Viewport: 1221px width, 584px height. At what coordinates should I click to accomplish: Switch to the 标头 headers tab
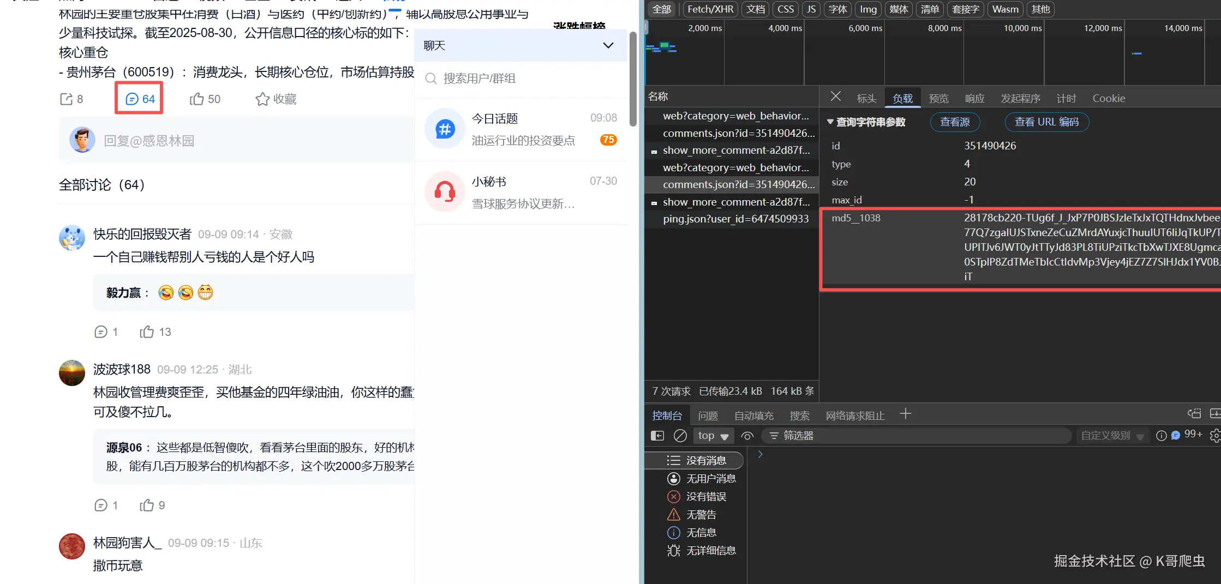[866, 99]
